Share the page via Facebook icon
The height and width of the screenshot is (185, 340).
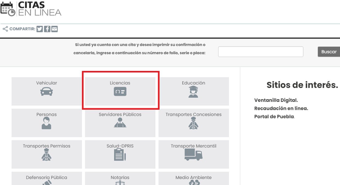47,29
